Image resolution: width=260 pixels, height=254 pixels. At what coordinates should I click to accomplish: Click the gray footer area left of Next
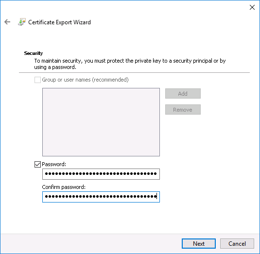tap(91, 244)
